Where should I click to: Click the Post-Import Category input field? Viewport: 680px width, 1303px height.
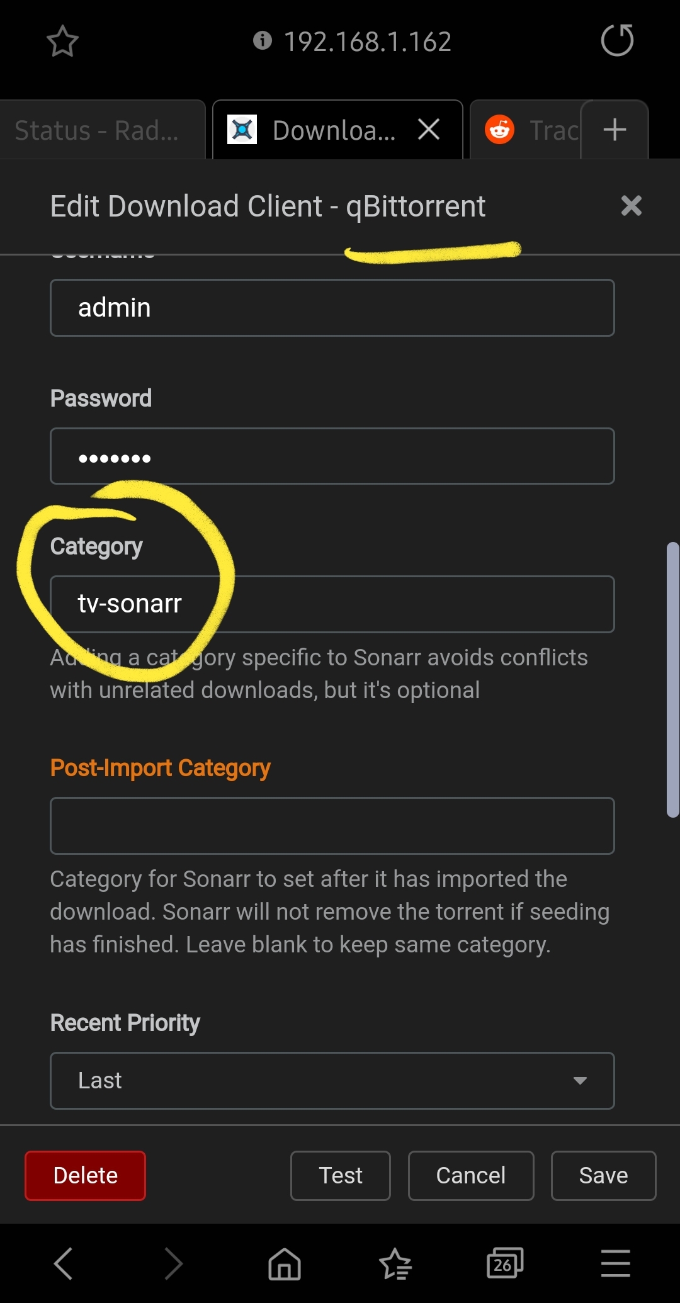pyautogui.click(x=332, y=825)
